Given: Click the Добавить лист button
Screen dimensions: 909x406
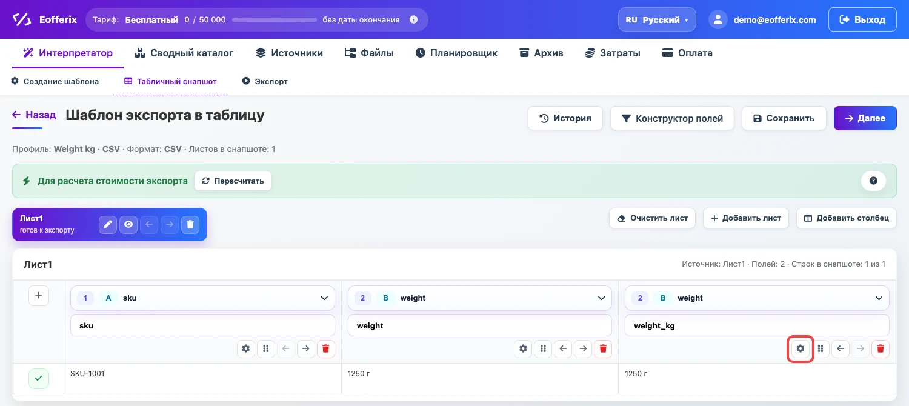Looking at the screenshot, I should pyautogui.click(x=745, y=218).
